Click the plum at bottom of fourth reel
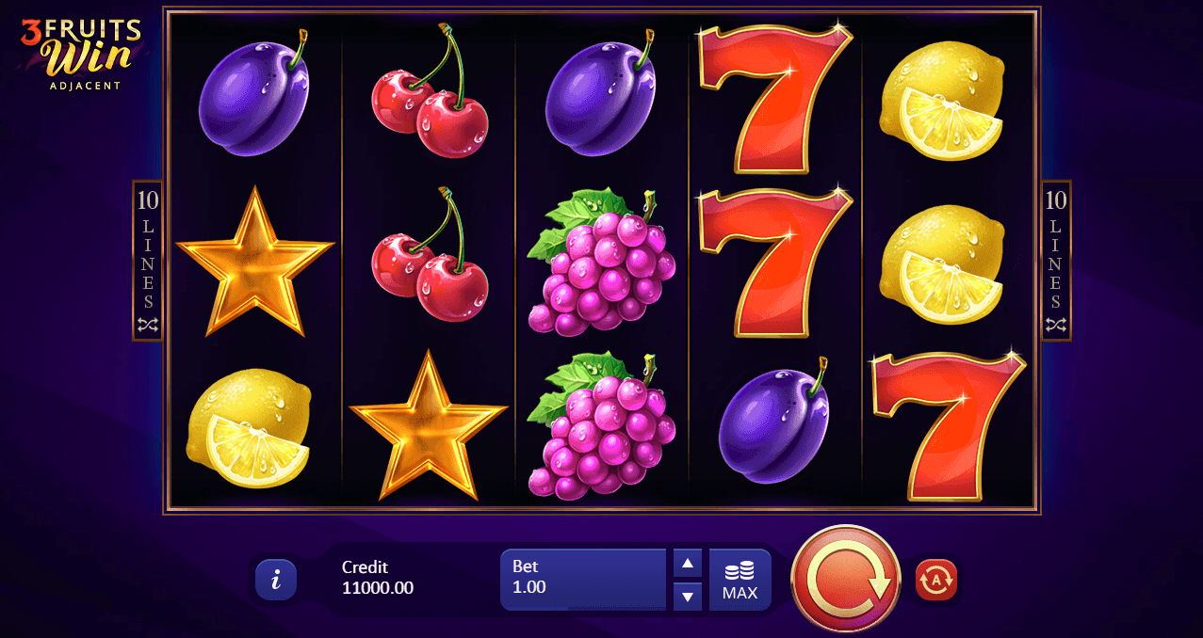Image resolution: width=1203 pixels, height=638 pixels. tap(774, 422)
